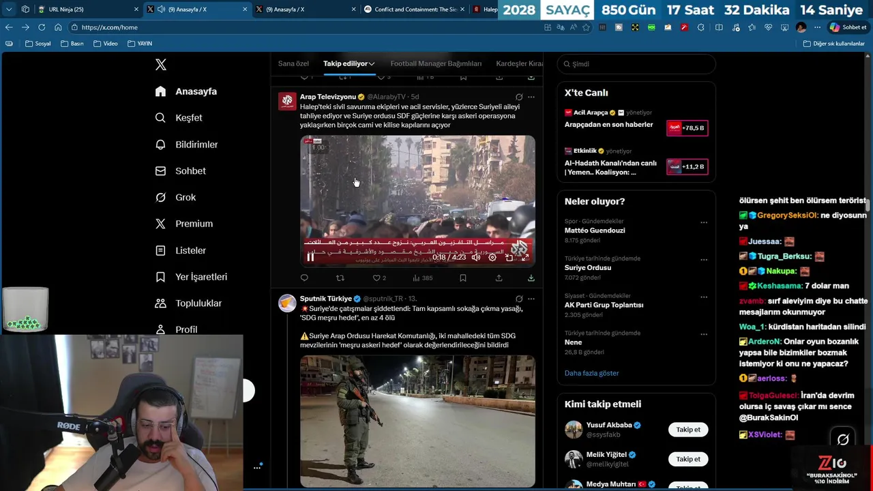Screen dimensions: 873x491
Task: Open Grok from the sidebar
Action: (176, 197)
